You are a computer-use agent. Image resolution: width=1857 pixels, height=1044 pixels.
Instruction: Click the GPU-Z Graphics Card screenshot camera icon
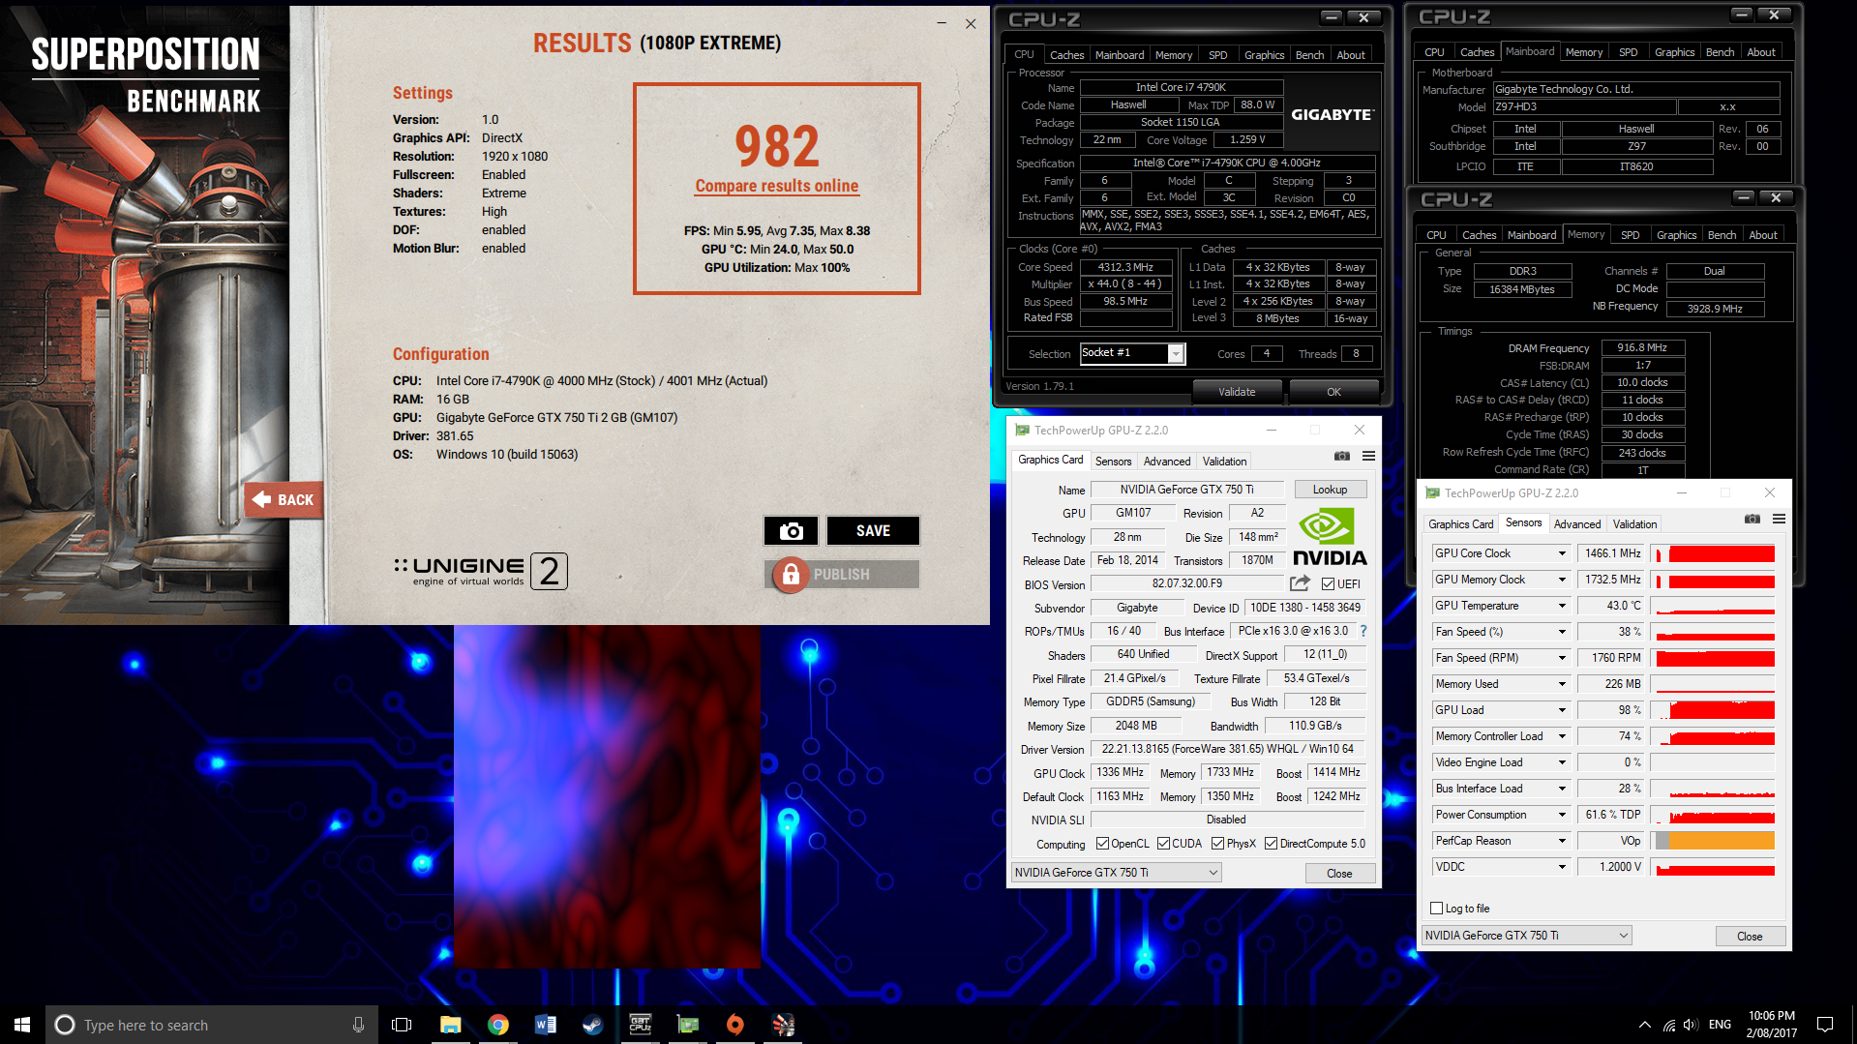(x=1341, y=457)
